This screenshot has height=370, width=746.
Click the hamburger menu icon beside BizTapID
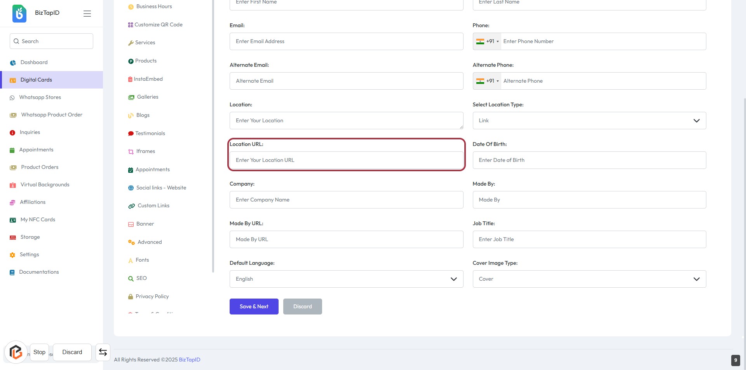point(87,14)
